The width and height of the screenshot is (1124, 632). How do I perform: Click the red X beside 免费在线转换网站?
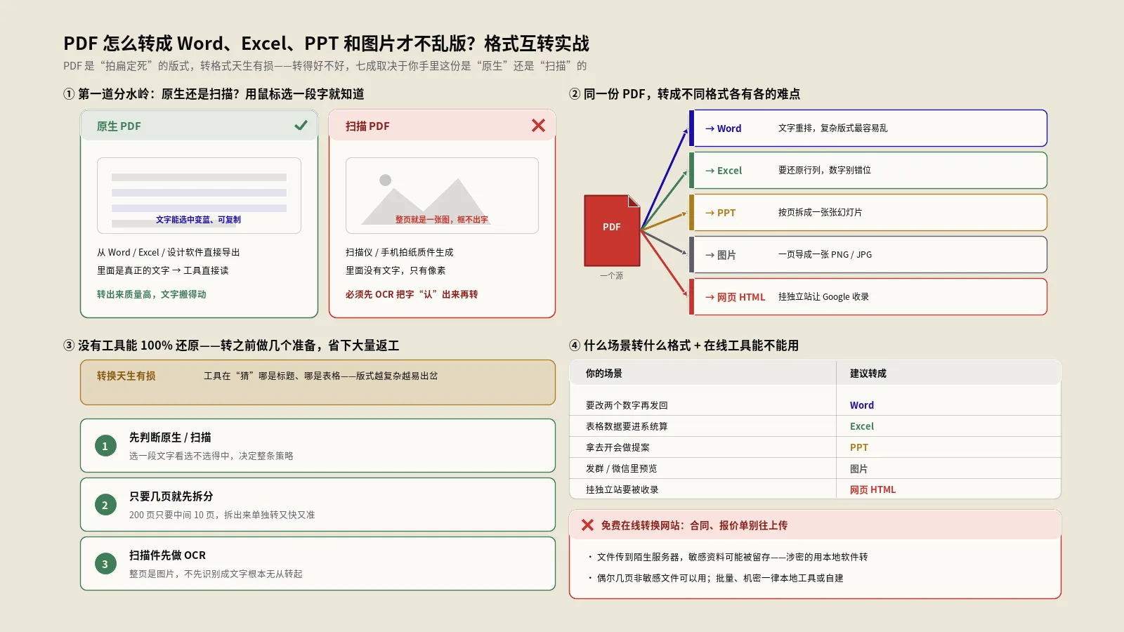click(x=587, y=525)
